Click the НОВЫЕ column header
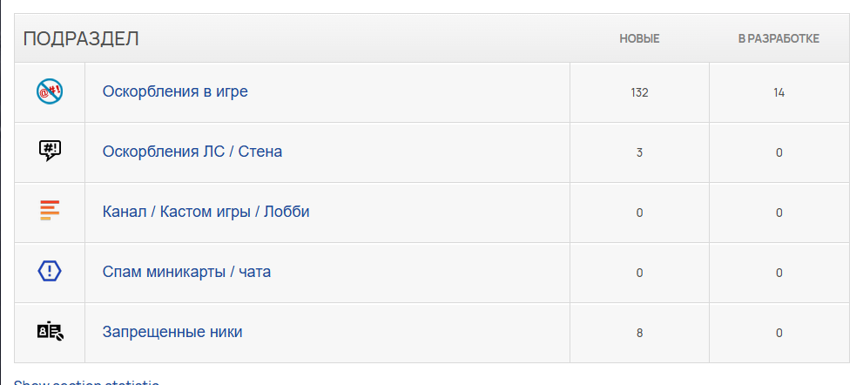The width and height of the screenshot is (863, 385). click(x=639, y=39)
